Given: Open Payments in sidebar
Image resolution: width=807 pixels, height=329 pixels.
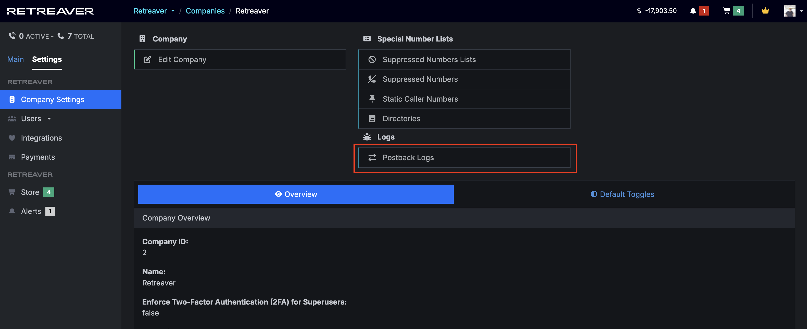Looking at the screenshot, I should click(x=38, y=157).
